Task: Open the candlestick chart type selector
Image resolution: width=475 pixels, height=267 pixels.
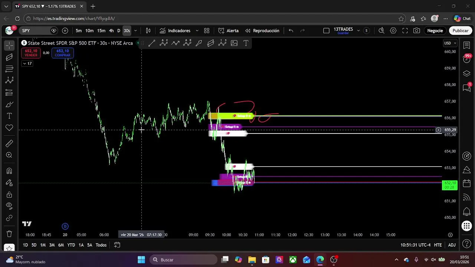Action: point(148,31)
